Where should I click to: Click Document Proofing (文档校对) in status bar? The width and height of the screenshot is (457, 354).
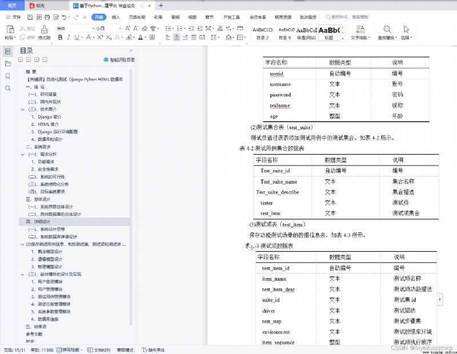click(99, 350)
